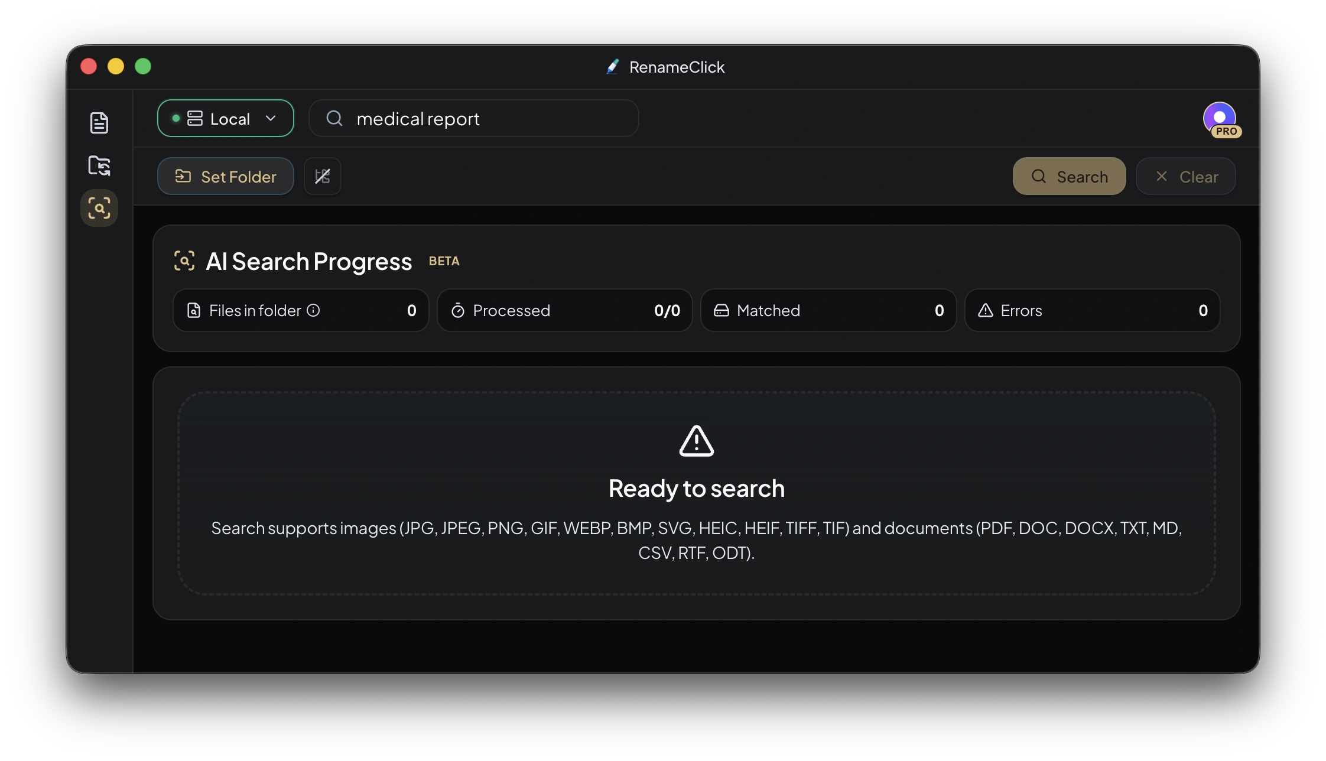Click the stopwatch icon on the Processed card

[x=459, y=310]
